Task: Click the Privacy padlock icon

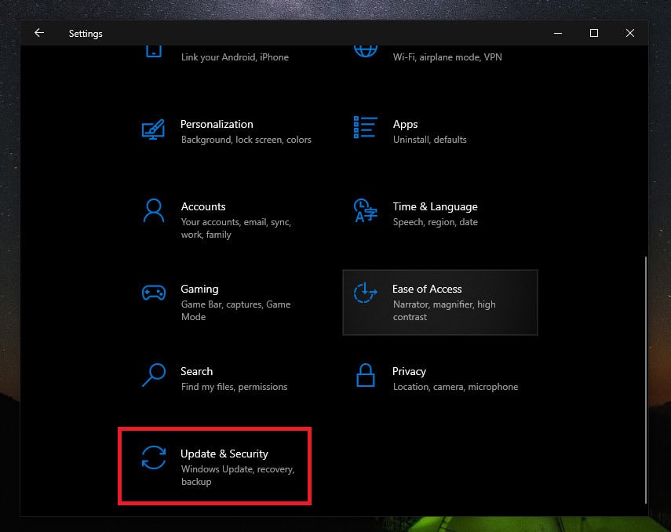Action: [366, 375]
